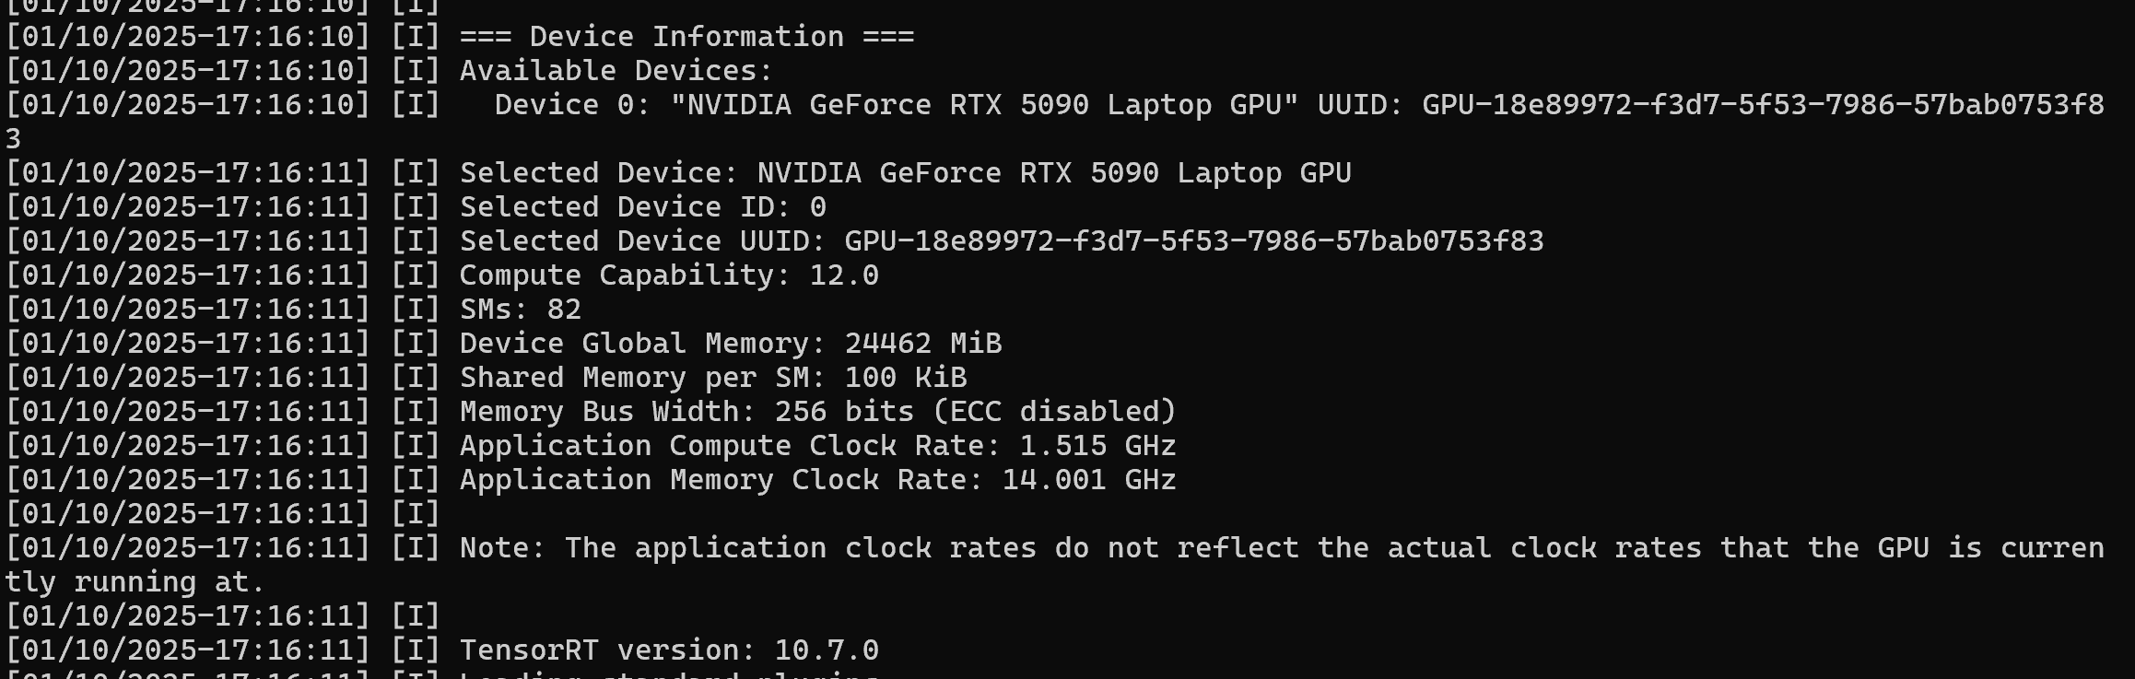The image size is (2135, 679).
Task: Click the Selected Device ID value
Action: (x=817, y=207)
